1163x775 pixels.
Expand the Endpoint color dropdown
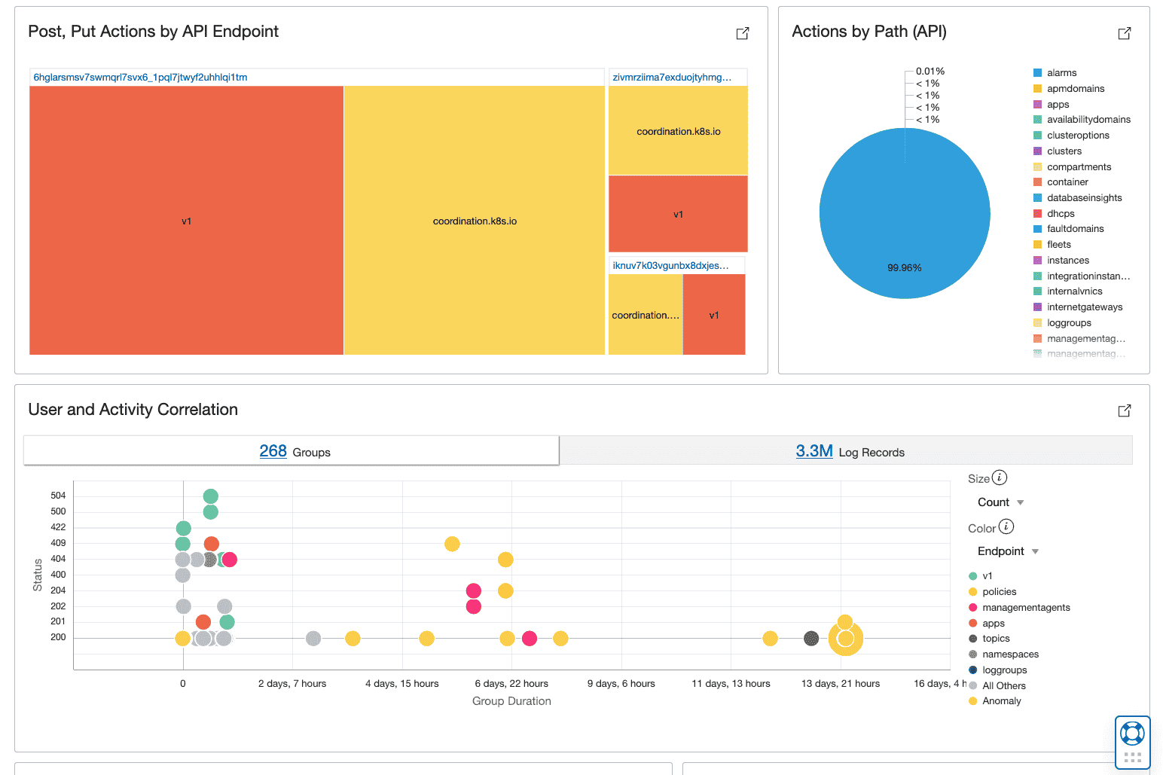(x=1008, y=551)
